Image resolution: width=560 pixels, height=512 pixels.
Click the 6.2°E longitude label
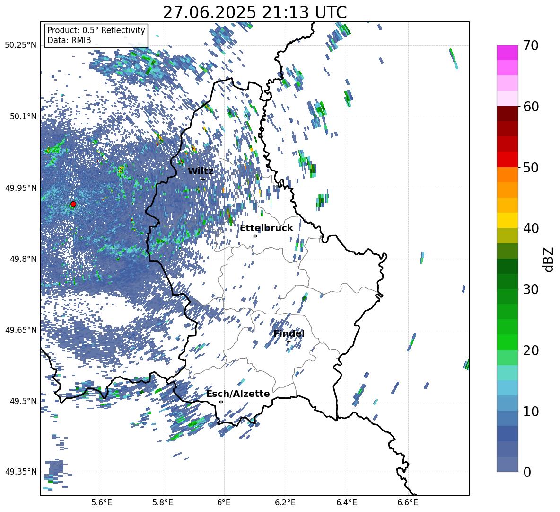285,503
